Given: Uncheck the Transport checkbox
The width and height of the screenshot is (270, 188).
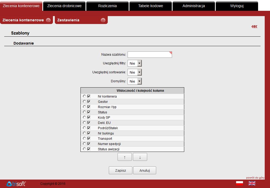Looking at the screenshot, I should 89,138.
